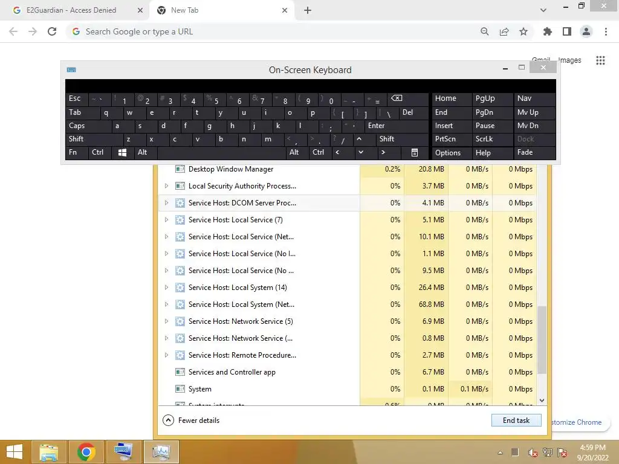This screenshot has height=464, width=619.
Task: Click End task button
Action: coord(516,420)
